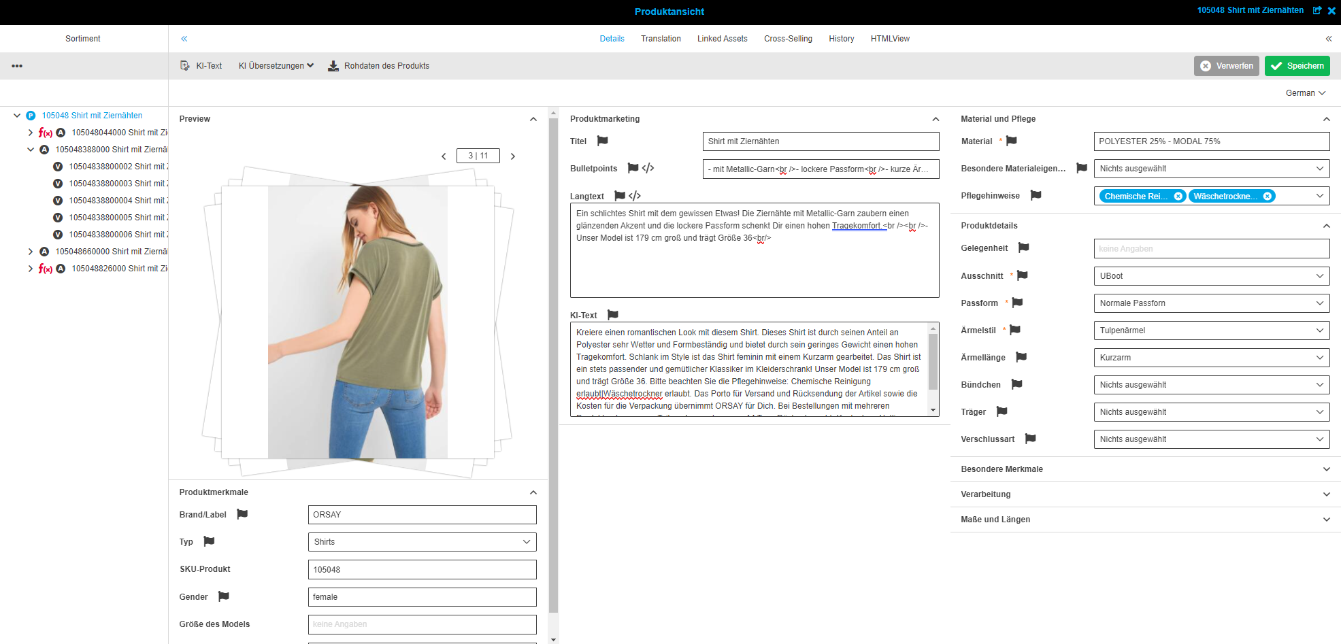Select variant 10504838800004 in the tree
1341x644 pixels.
[x=117, y=201]
